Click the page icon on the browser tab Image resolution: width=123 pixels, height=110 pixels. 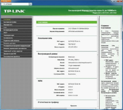3,4
